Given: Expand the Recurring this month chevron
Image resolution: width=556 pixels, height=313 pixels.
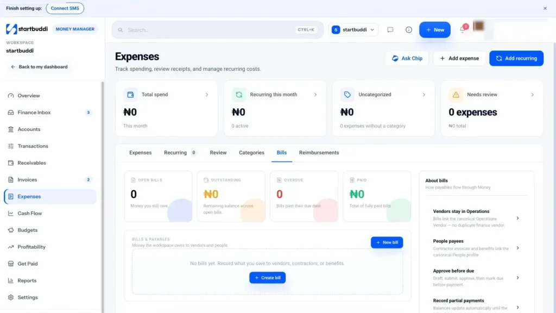Looking at the screenshot, I should [315, 95].
